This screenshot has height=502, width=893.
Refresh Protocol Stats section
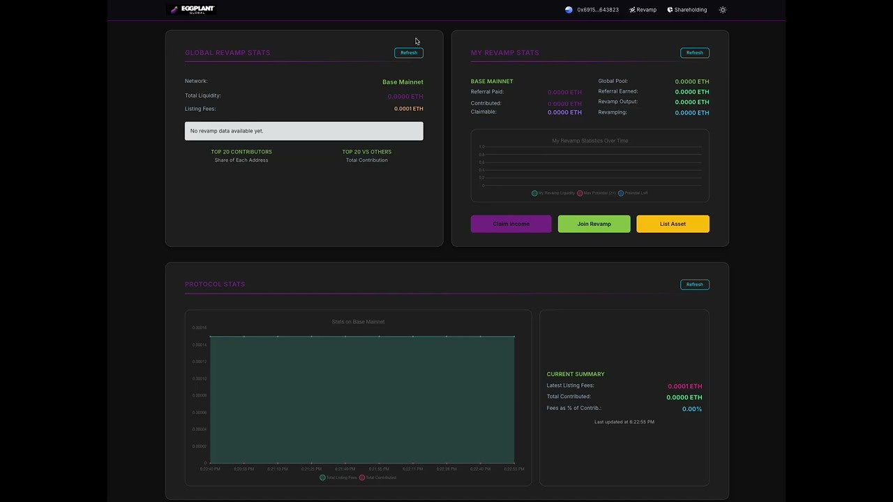coord(695,284)
